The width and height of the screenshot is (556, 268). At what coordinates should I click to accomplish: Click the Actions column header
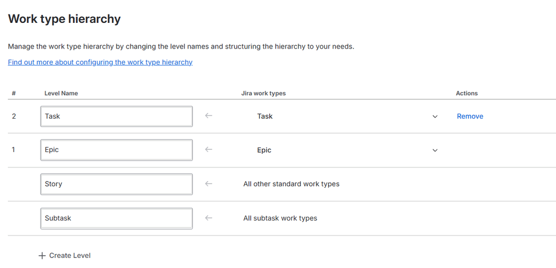pos(467,93)
